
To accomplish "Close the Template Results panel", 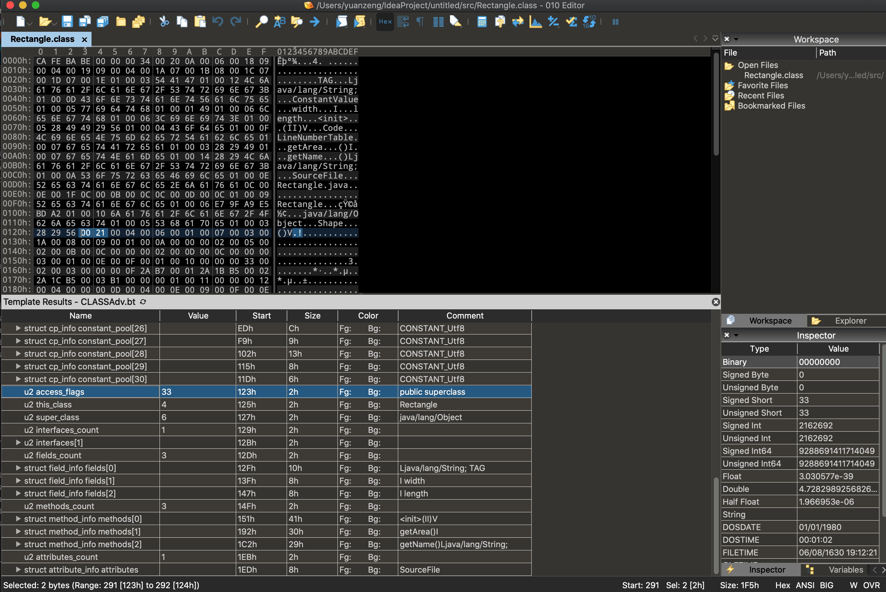I will (715, 302).
